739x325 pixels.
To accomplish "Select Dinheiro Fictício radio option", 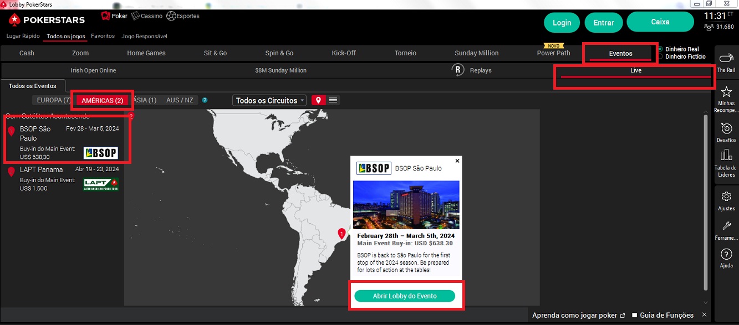I will (660, 56).
